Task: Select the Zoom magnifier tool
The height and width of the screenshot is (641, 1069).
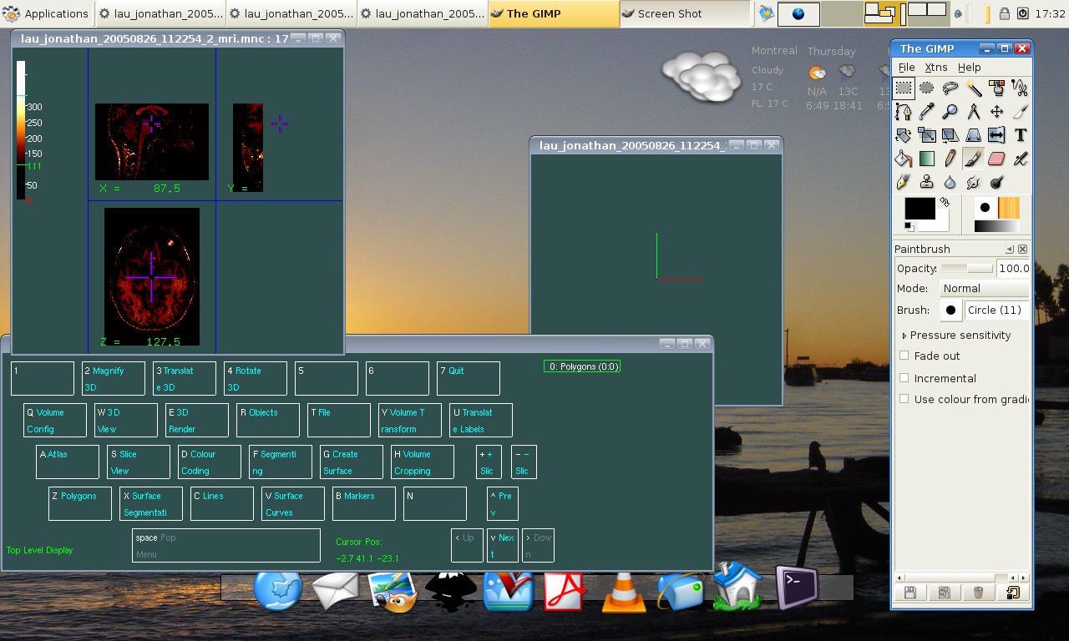Action: click(x=950, y=111)
